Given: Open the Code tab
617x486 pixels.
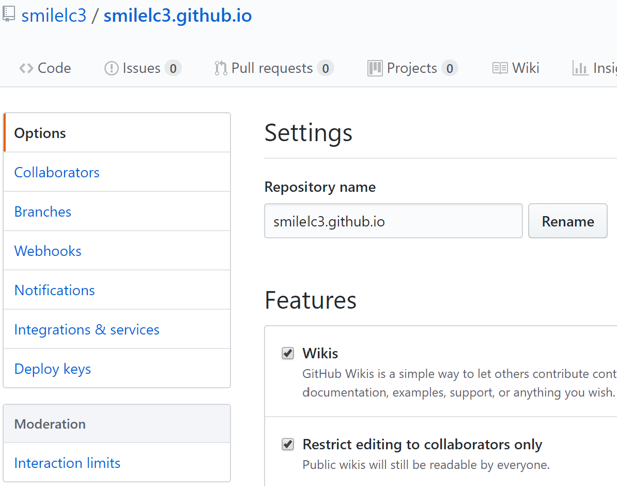Looking at the screenshot, I should (45, 68).
